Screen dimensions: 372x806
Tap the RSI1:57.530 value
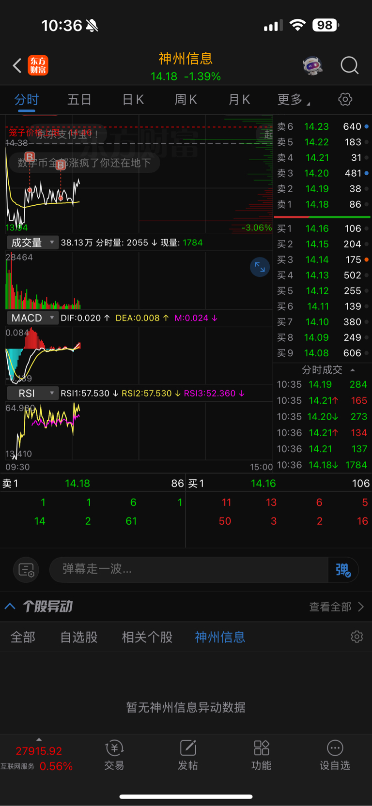pos(85,393)
